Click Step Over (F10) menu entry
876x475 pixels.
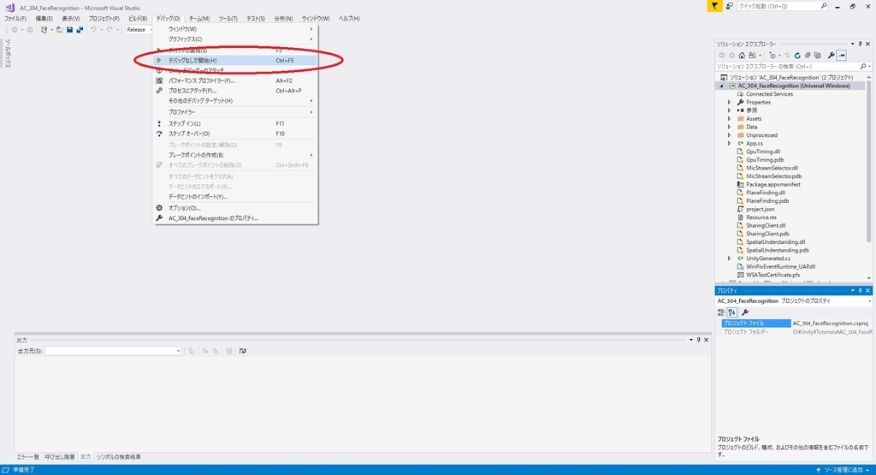tap(235, 134)
